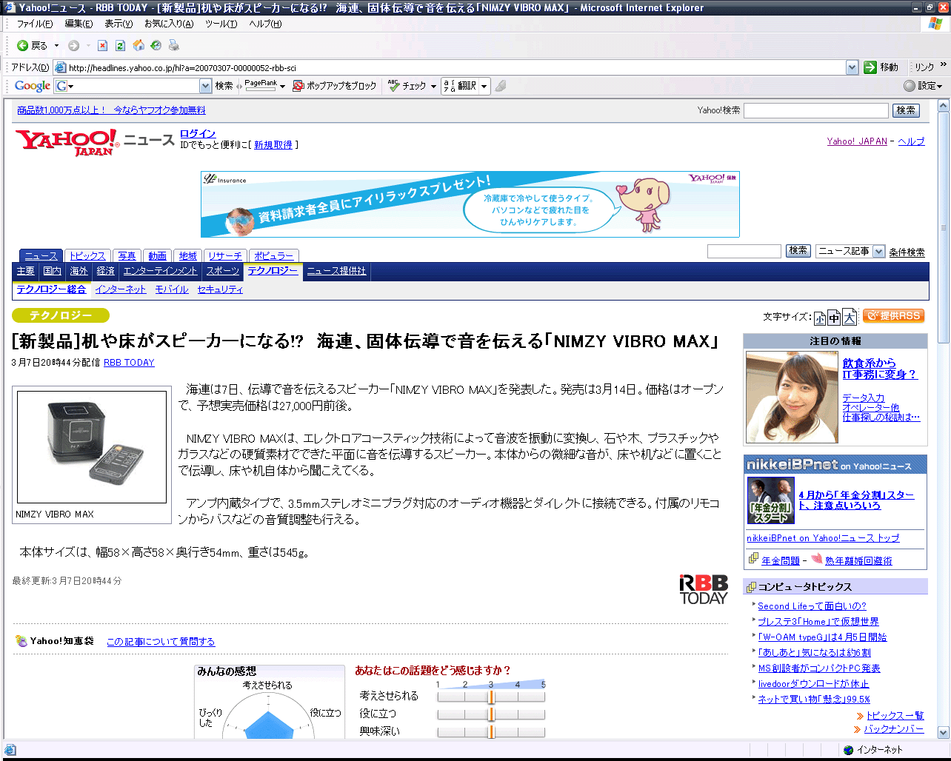Switch to the トピックス tab

pyautogui.click(x=87, y=256)
